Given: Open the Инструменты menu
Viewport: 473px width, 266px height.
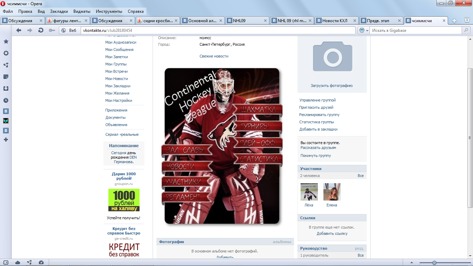Looking at the screenshot, I should point(109,11).
